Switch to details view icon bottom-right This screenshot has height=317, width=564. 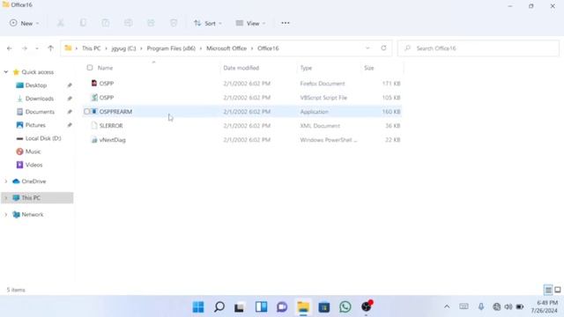(548, 290)
